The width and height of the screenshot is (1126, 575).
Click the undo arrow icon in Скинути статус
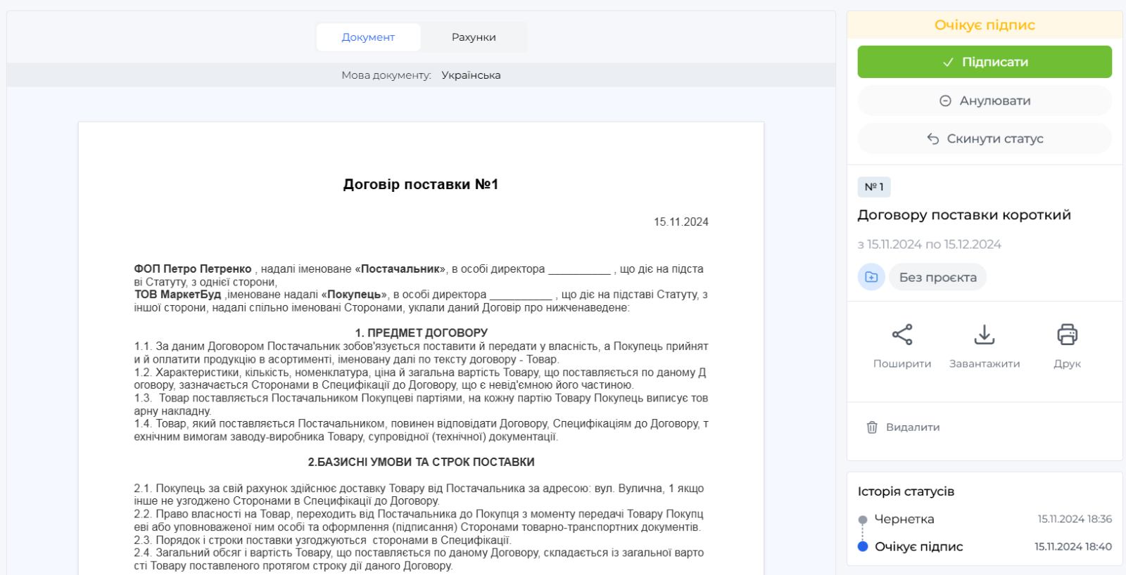(x=933, y=139)
